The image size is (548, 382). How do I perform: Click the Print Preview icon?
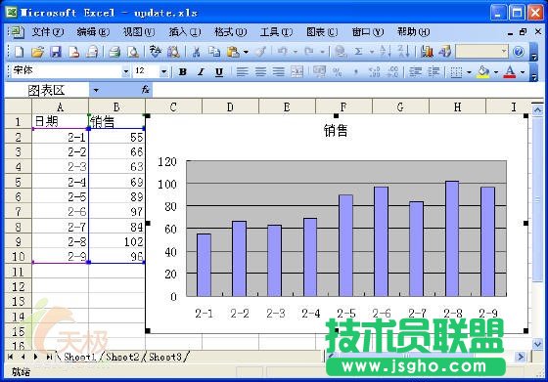(133, 52)
